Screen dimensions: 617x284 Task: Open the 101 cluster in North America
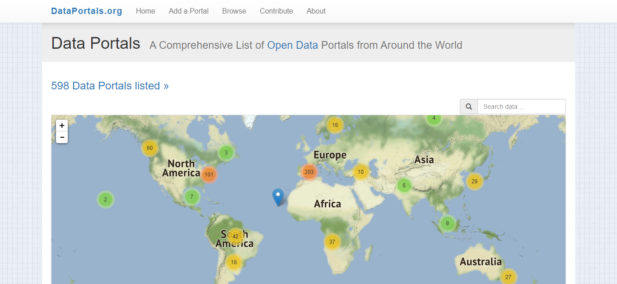(209, 174)
